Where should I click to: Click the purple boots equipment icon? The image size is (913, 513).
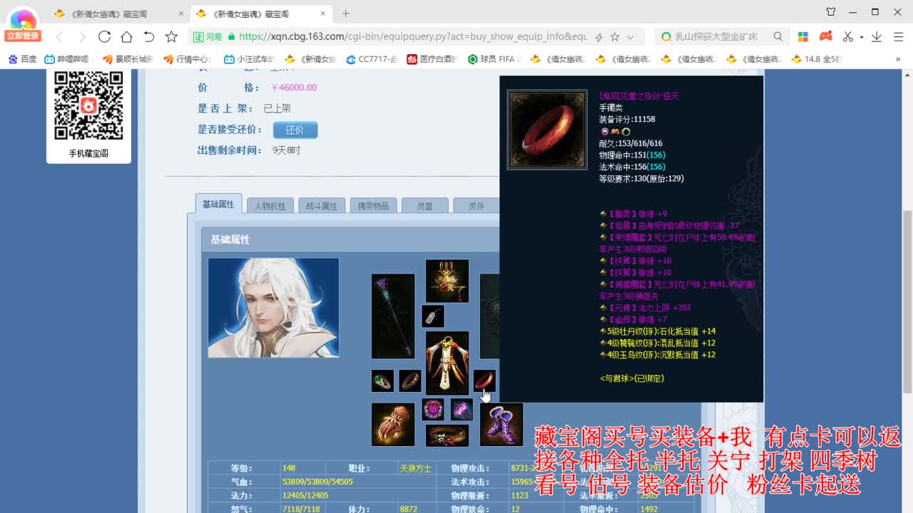pos(501,424)
